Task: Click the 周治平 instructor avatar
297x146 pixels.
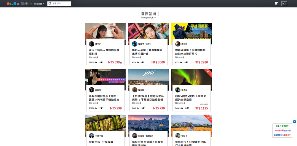Action: [178, 44]
